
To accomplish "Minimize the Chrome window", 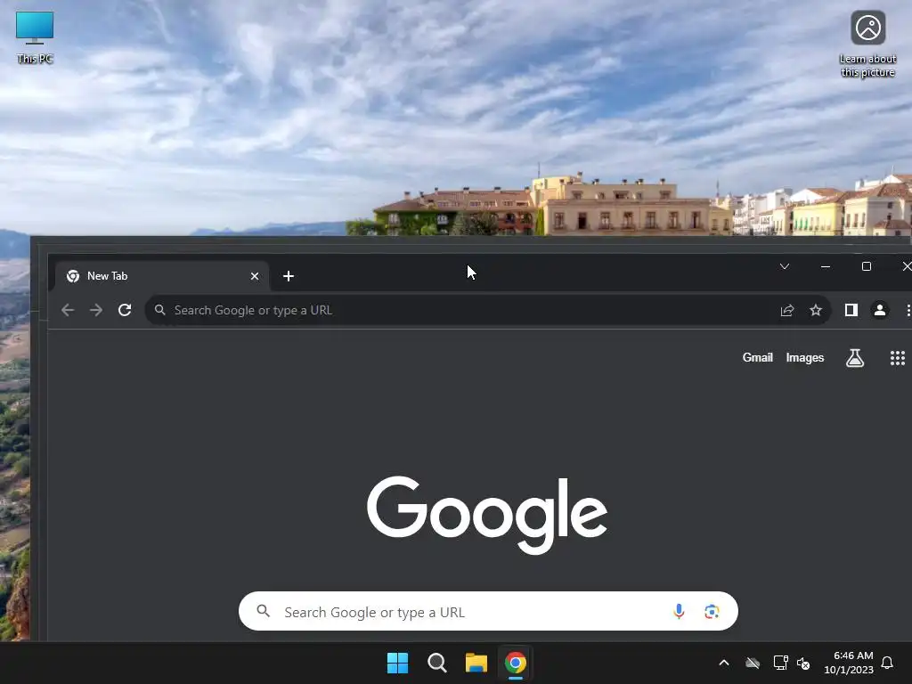I will [826, 266].
